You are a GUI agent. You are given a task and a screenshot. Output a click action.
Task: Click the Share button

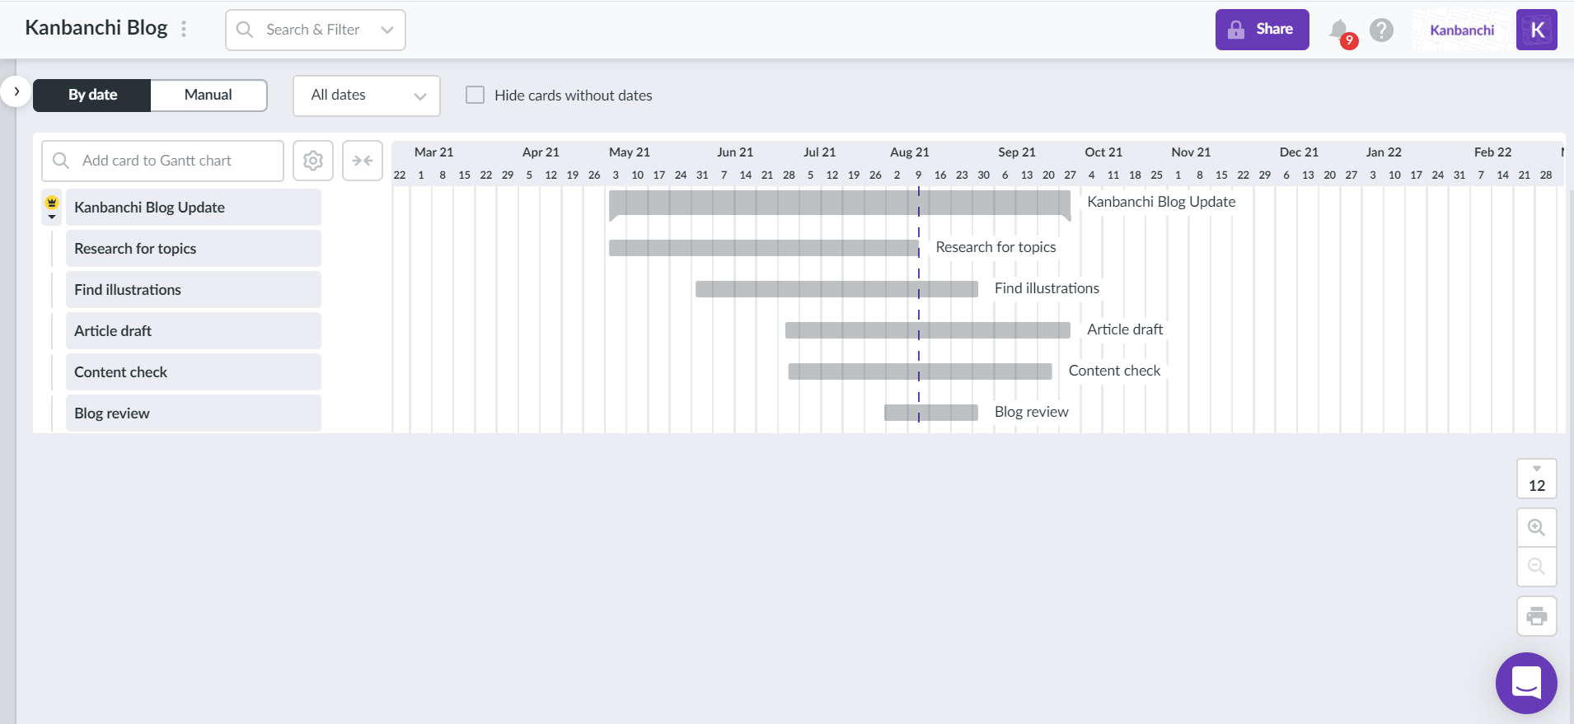point(1262,30)
